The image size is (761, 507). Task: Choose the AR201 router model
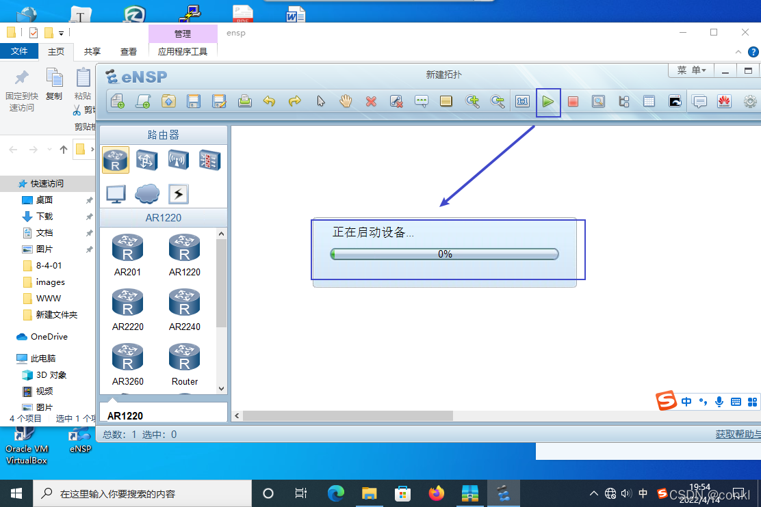pyautogui.click(x=127, y=255)
